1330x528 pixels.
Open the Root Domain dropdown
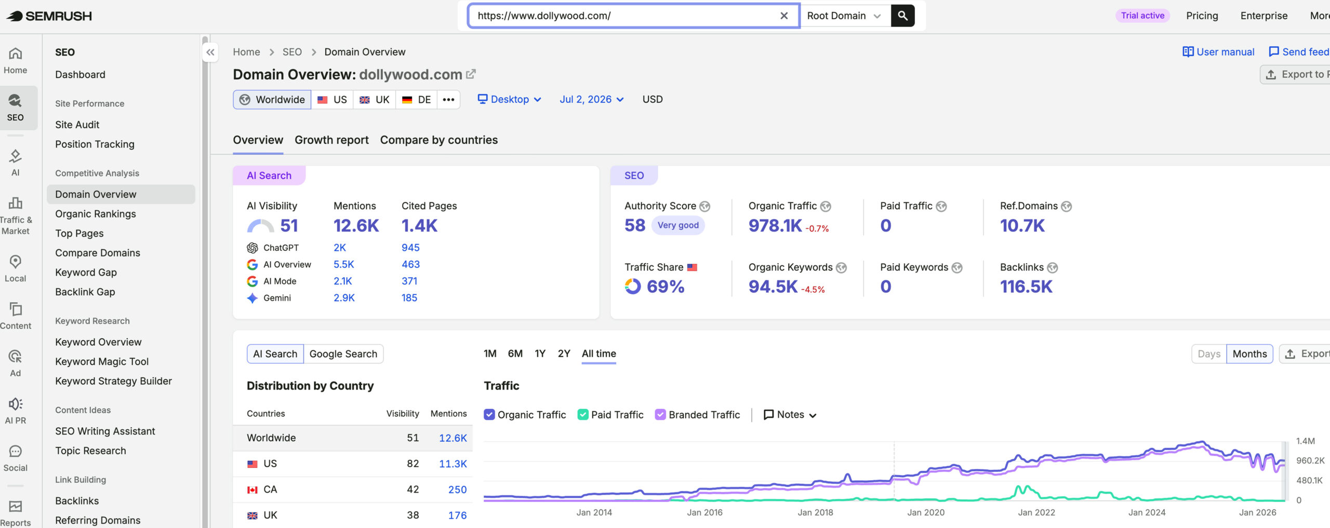coord(845,16)
